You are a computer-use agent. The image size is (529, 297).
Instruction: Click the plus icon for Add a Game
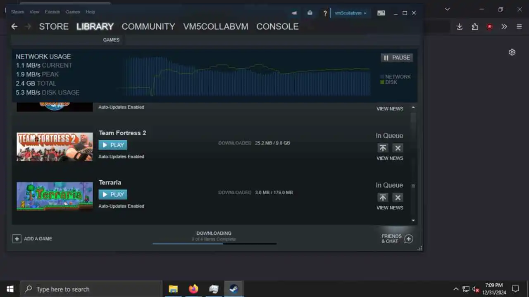click(x=17, y=238)
